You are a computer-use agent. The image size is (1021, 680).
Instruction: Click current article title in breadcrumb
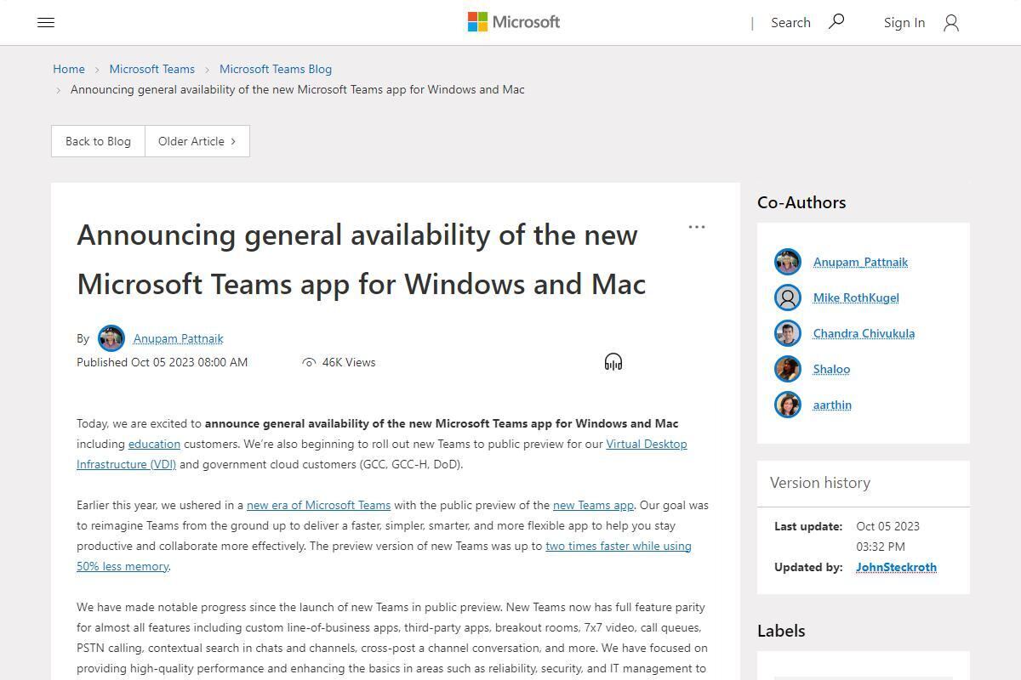(297, 89)
